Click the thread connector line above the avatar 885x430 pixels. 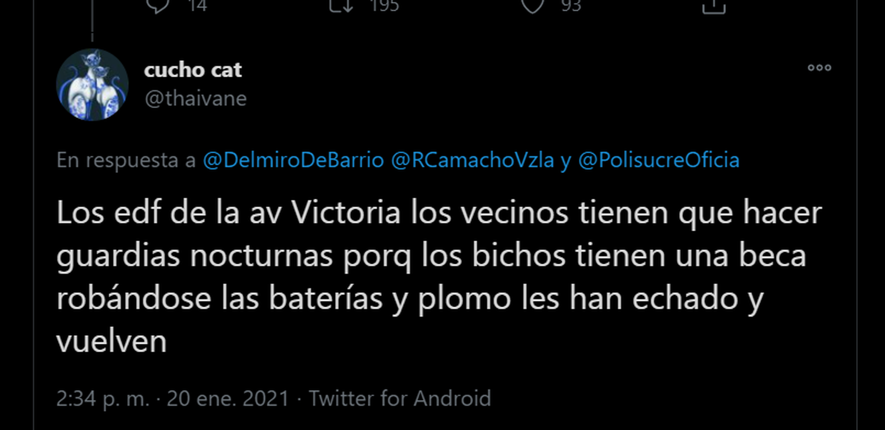[92, 21]
